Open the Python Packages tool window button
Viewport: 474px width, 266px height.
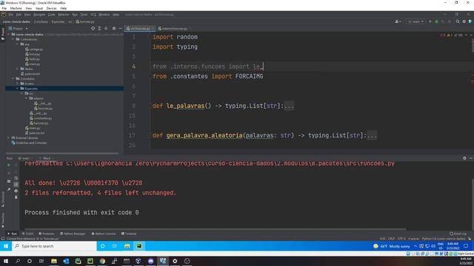(73, 233)
